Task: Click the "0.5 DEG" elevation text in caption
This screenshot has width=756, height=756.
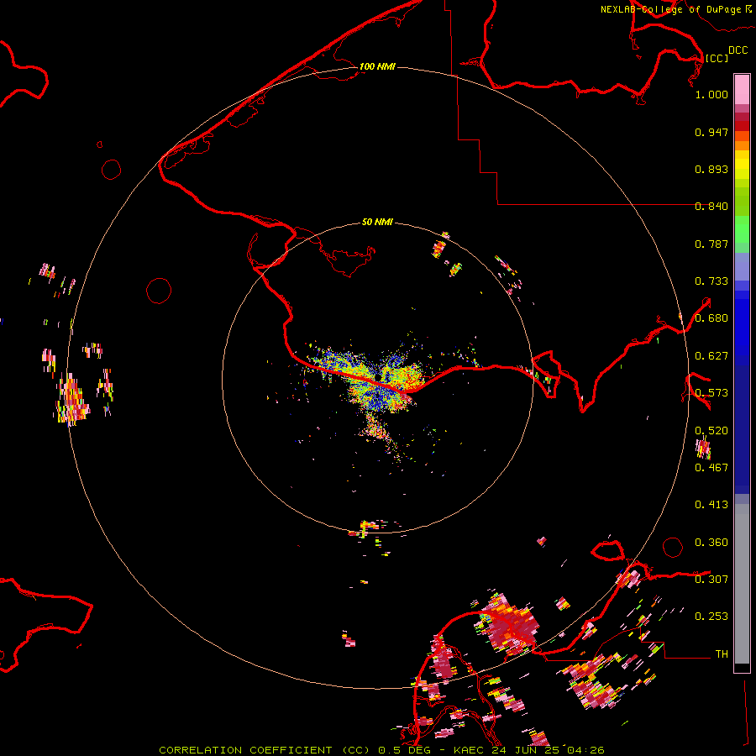Action: (404, 750)
